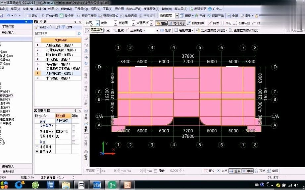The height and width of the screenshot is (190, 305).
Task: Click the 分割 split tool in vertical toolbar
Action: click(x=86, y=127)
